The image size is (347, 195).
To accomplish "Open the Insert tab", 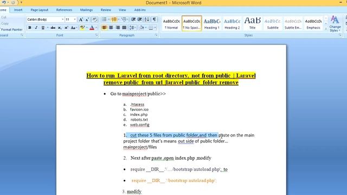I will tap(18, 10).
